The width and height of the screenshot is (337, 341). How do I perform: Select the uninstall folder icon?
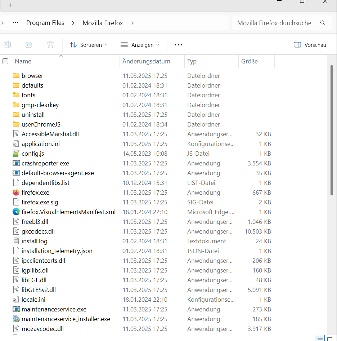tap(16, 114)
